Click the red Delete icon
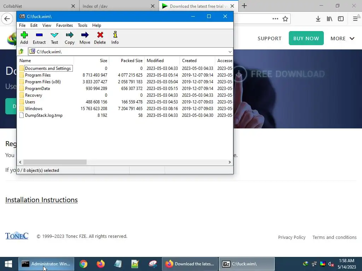The width and height of the screenshot is (362, 271). tap(100, 38)
